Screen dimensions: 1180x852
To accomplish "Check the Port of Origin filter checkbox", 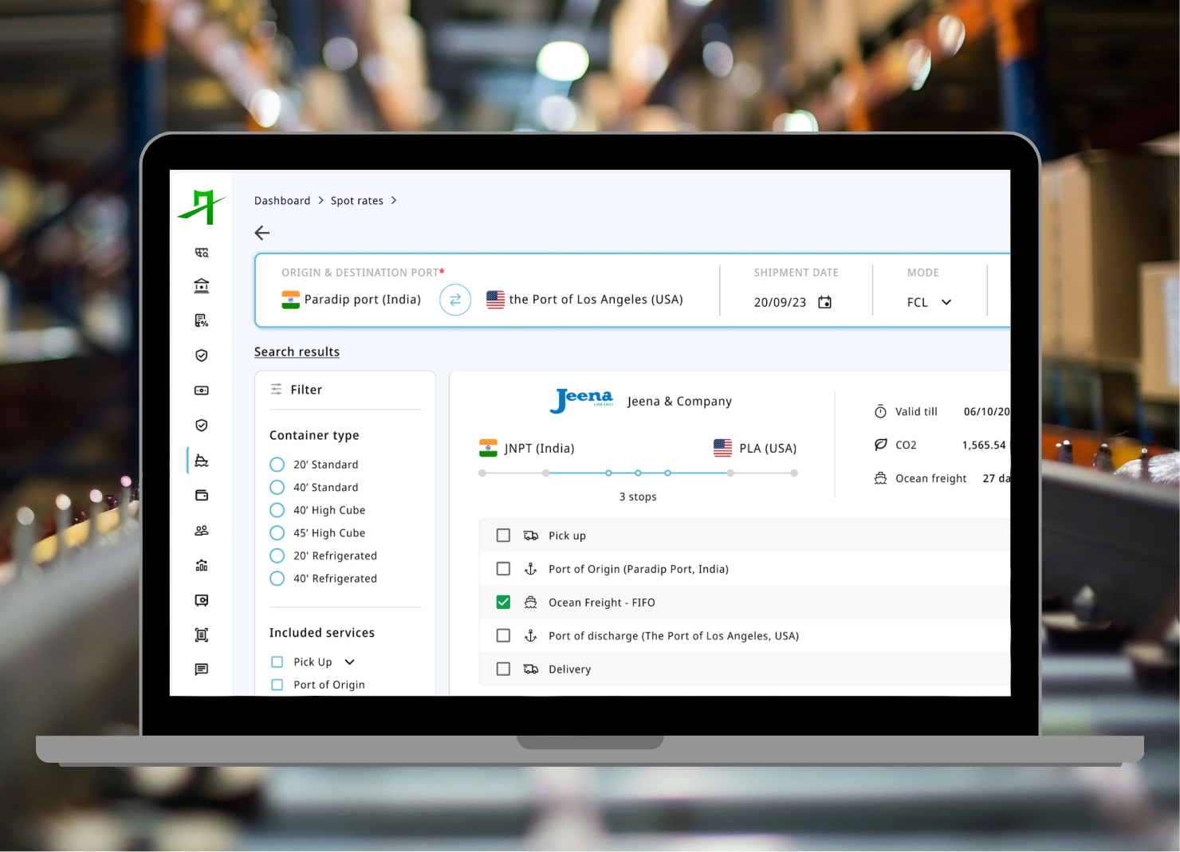I will click(x=277, y=685).
